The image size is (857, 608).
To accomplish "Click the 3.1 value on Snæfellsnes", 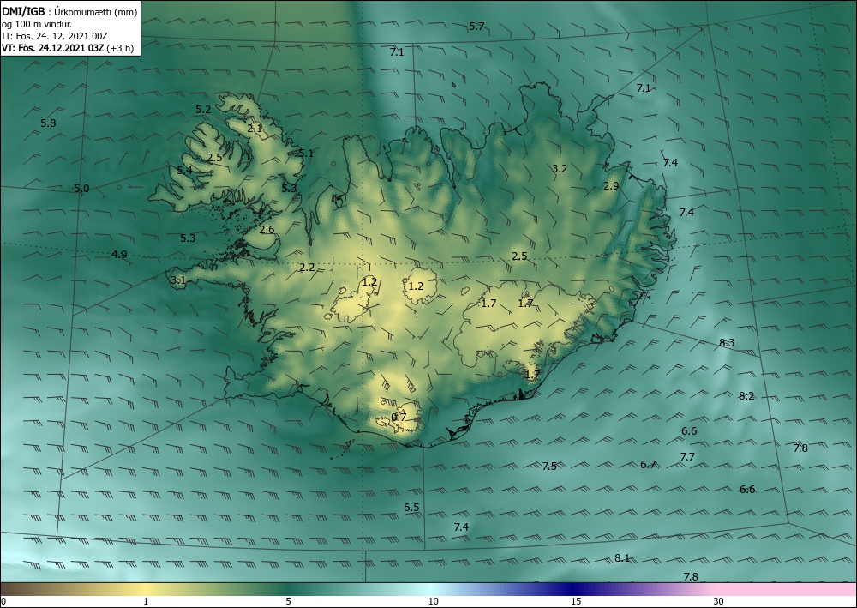I will click(179, 280).
